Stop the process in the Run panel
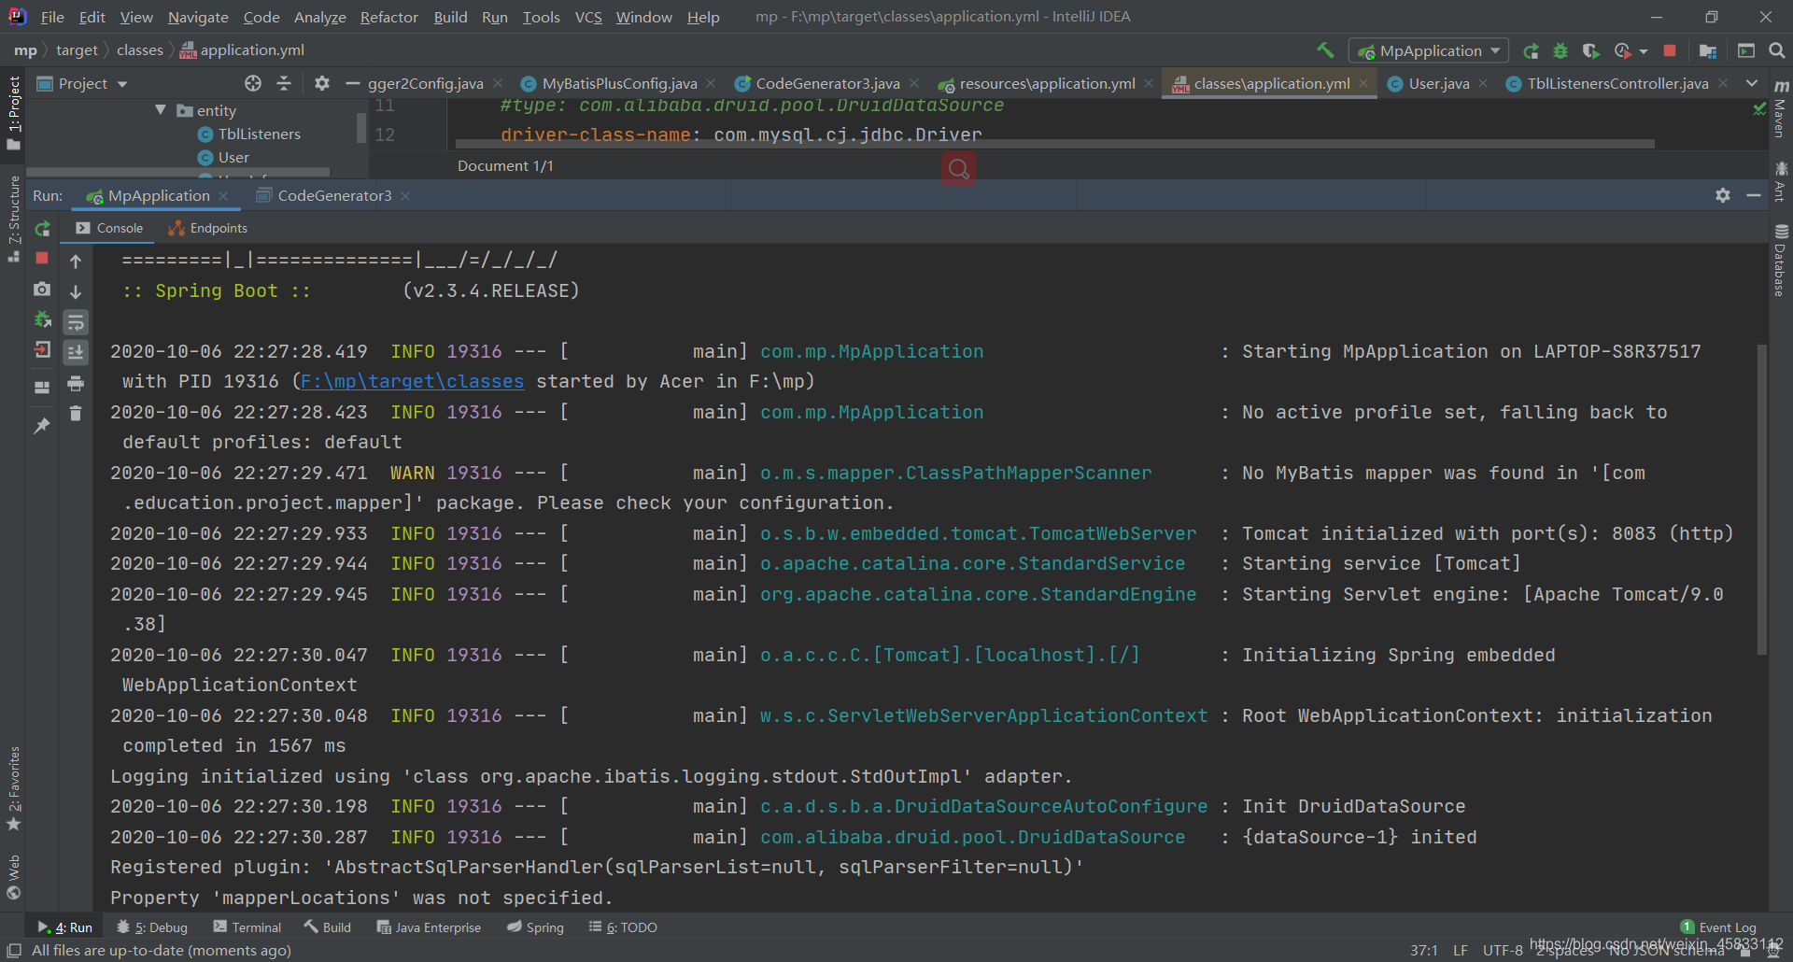This screenshot has height=962, width=1793. click(x=42, y=258)
